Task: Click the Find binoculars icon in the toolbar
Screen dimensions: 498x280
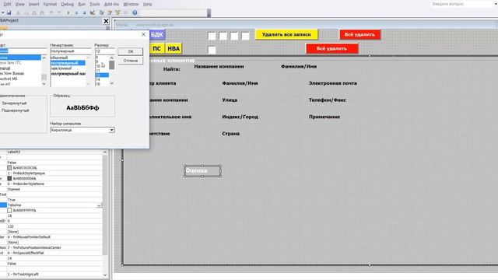Action: click(42, 12)
